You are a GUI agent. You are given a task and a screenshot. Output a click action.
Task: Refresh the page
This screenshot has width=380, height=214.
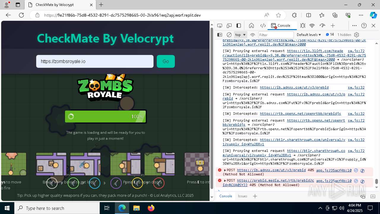point(21,15)
